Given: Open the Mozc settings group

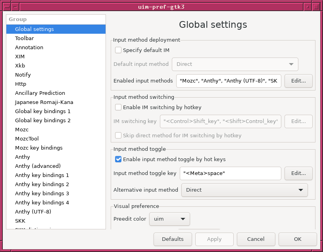Looking at the screenshot, I should (x=22, y=130).
